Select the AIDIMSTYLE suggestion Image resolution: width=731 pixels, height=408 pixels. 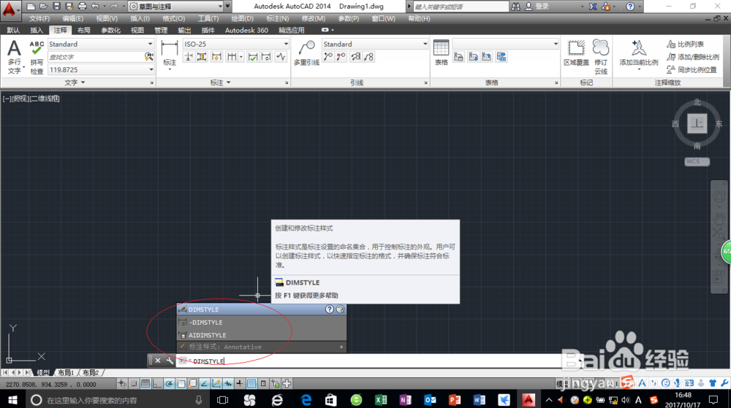tap(262, 335)
